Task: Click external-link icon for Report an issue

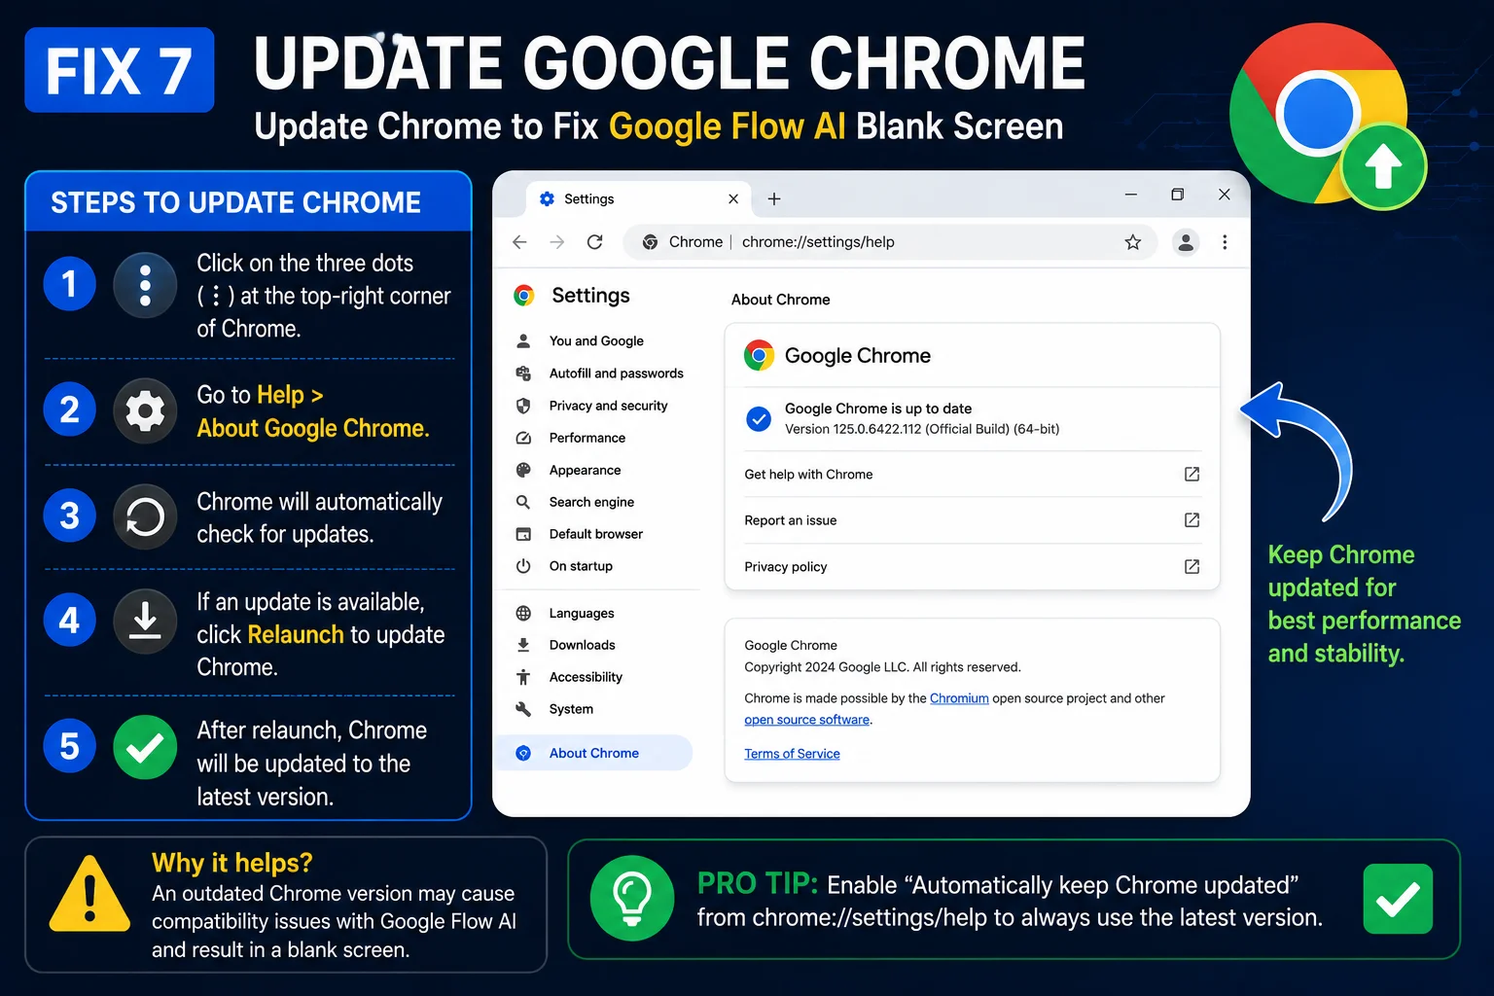Action: [x=1192, y=520]
